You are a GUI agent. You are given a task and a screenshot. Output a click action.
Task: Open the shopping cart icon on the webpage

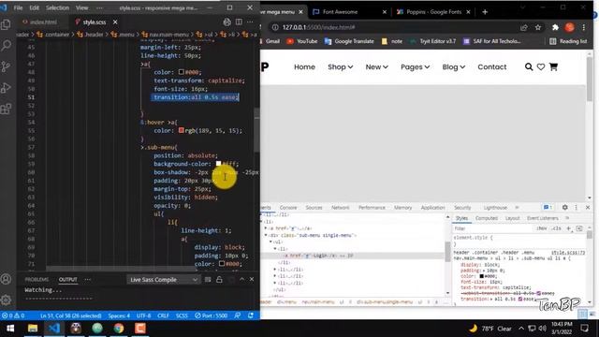[553, 66]
